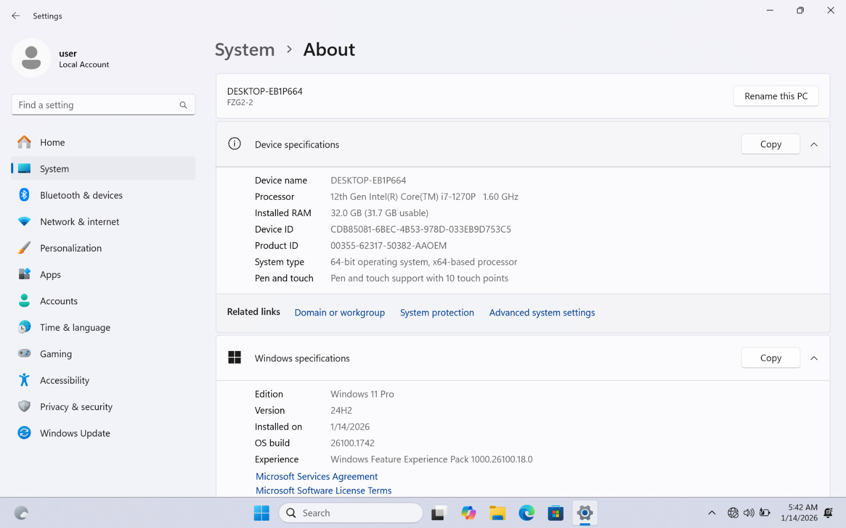Viewport: 846px width, 528px height.
Task: Open Gaming settings
Action: click(x=103, y=354)
